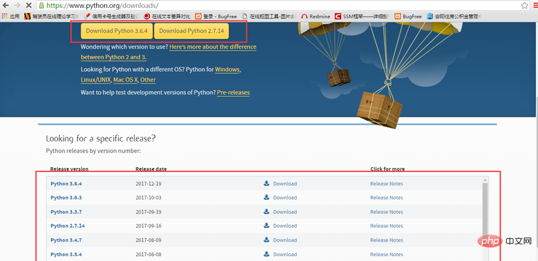Click the Download Python 2.7.14 button
The width and height of the screenshot is (538, 261).
pyautogui.click(x=191, y=30)
